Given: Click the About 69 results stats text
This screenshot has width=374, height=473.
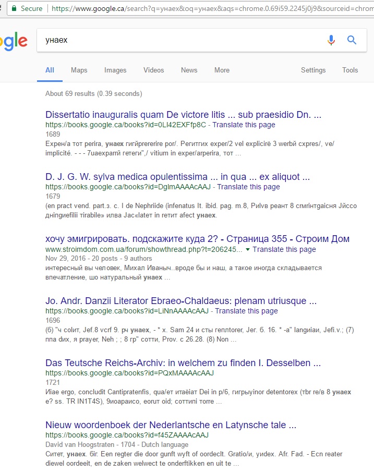Looking at the screenshot, I should [x=94, y=94].
